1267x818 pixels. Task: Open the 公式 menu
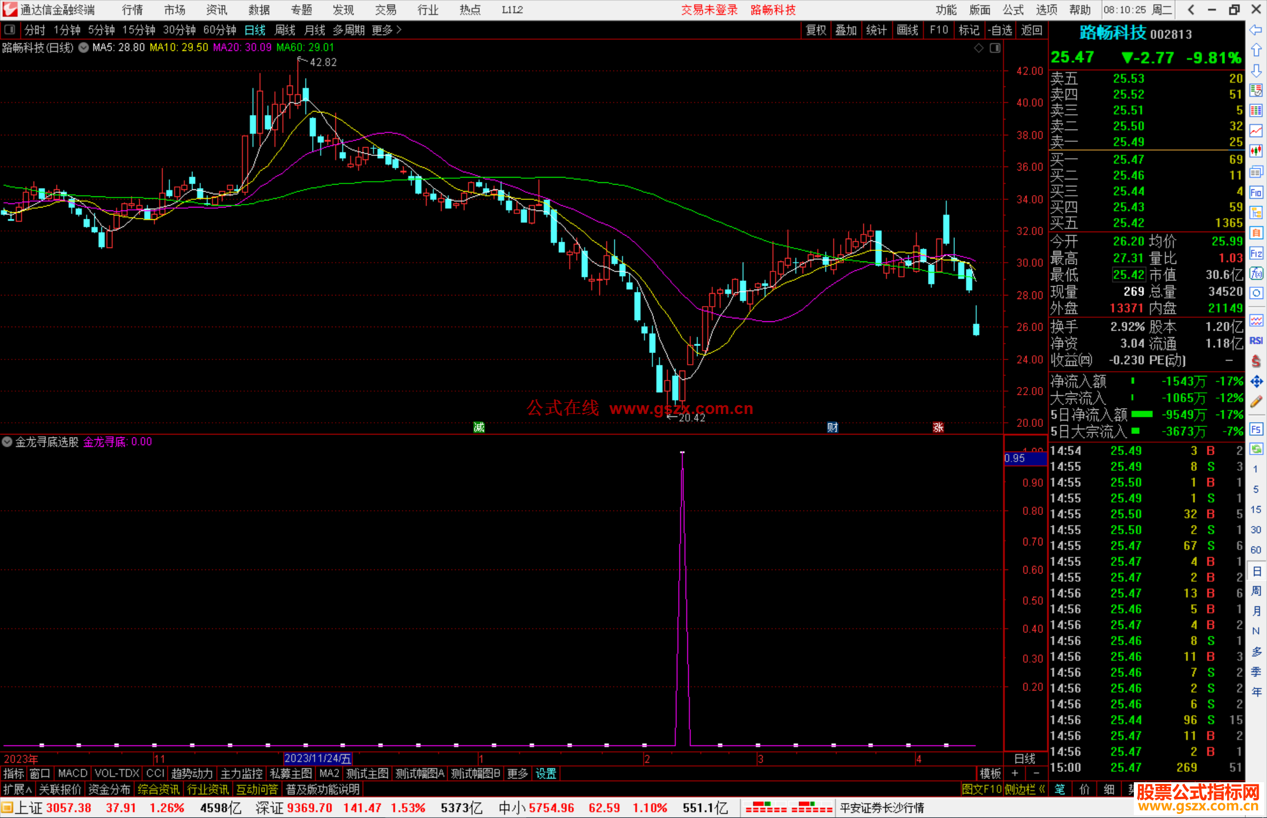tap(1012, 10)
